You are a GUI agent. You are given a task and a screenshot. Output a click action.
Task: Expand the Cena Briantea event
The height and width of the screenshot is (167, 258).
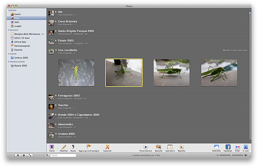click(x=56, y=21)
